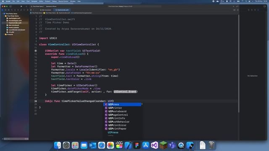Select the Symbol navigator icon
This screenshot has height=151, width=269.
[x=8, y=10]
